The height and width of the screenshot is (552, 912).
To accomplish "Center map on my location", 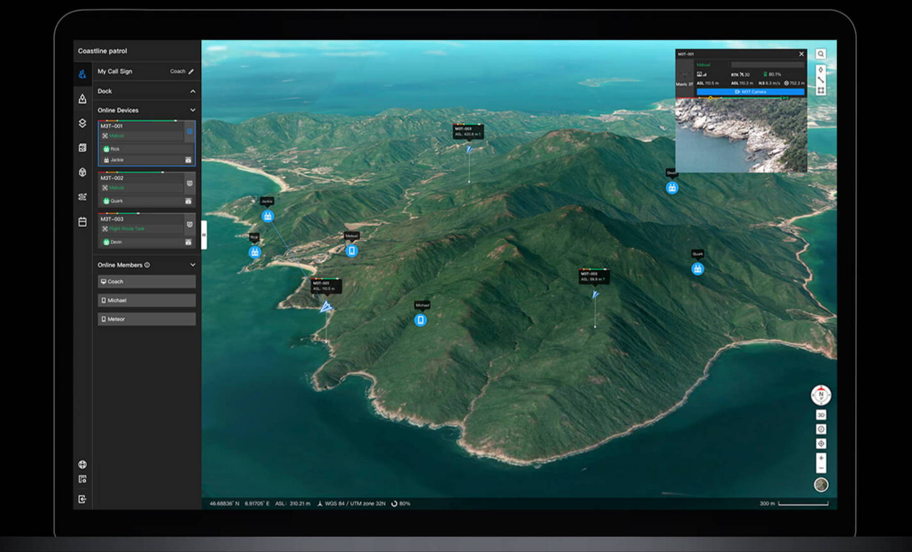I will tap(821, 443).
